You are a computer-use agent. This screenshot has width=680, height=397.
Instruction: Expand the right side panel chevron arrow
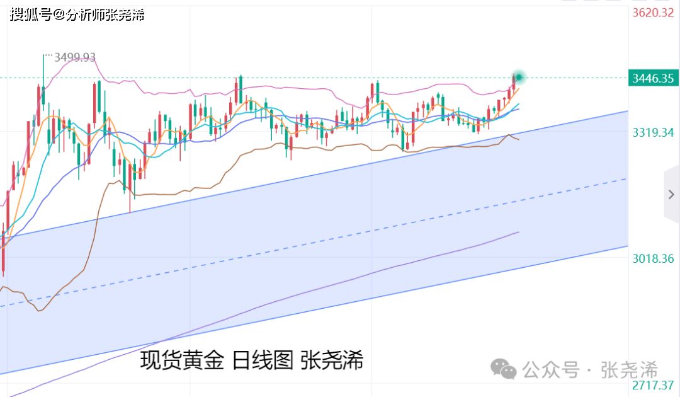pyautogui.click(x=671, y=194)
